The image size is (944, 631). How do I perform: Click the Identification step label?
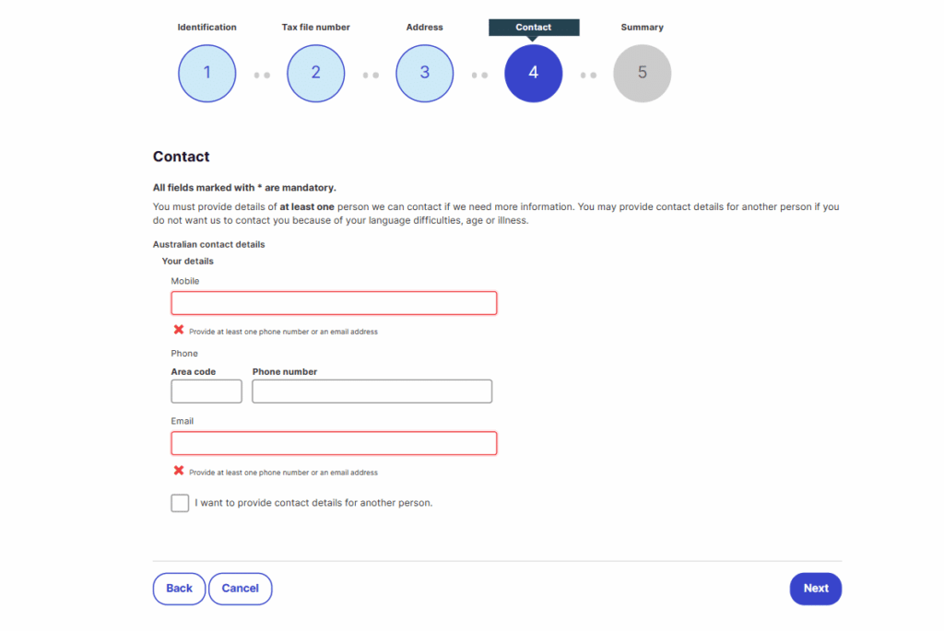206,28
